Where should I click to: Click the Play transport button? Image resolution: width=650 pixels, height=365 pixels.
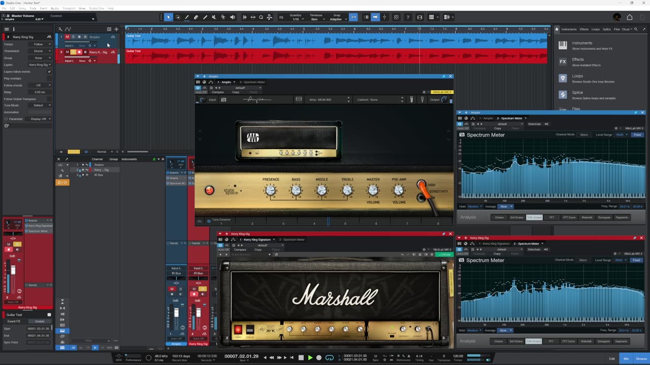(x=310, y=357)
